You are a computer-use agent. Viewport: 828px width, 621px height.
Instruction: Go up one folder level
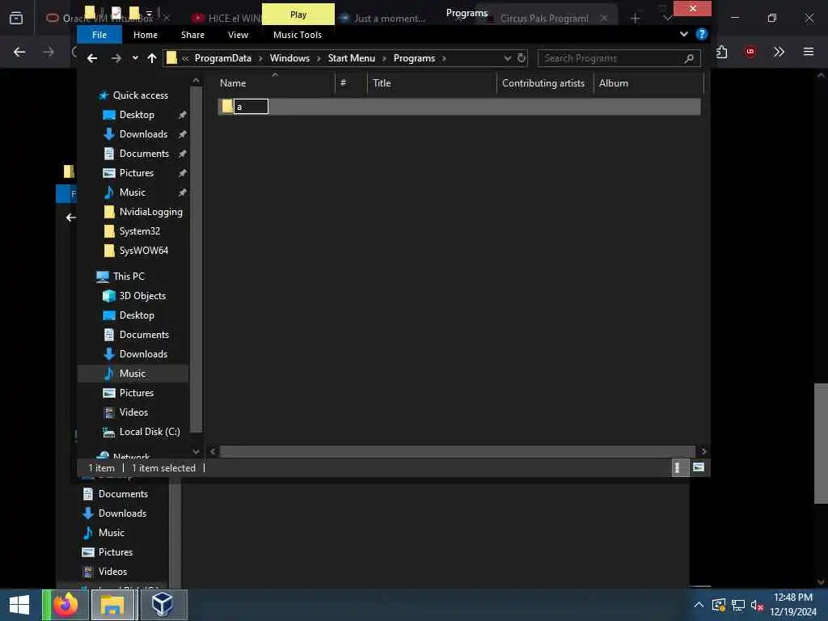pyautogui.click(x=152, y=58)
